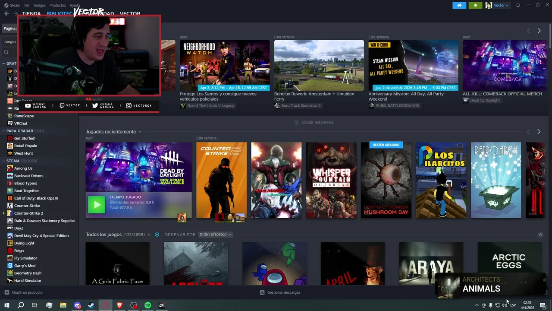Collapse the STEAM category
This screenshot has width=552, height=311.
3,161
